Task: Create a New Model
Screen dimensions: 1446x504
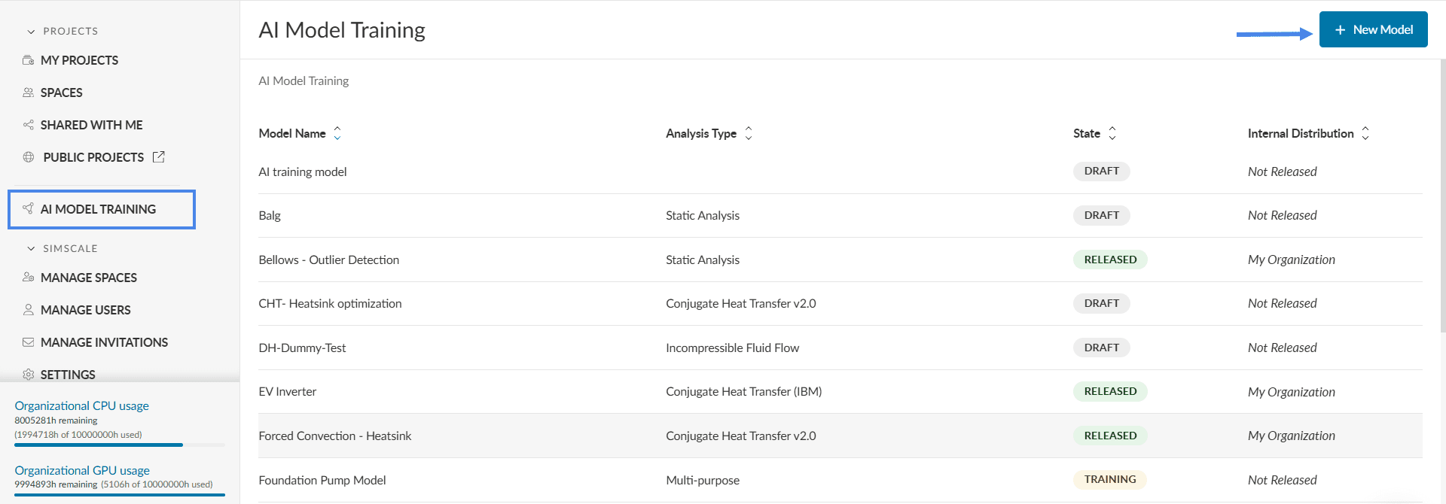Action: pos(1373,29)
